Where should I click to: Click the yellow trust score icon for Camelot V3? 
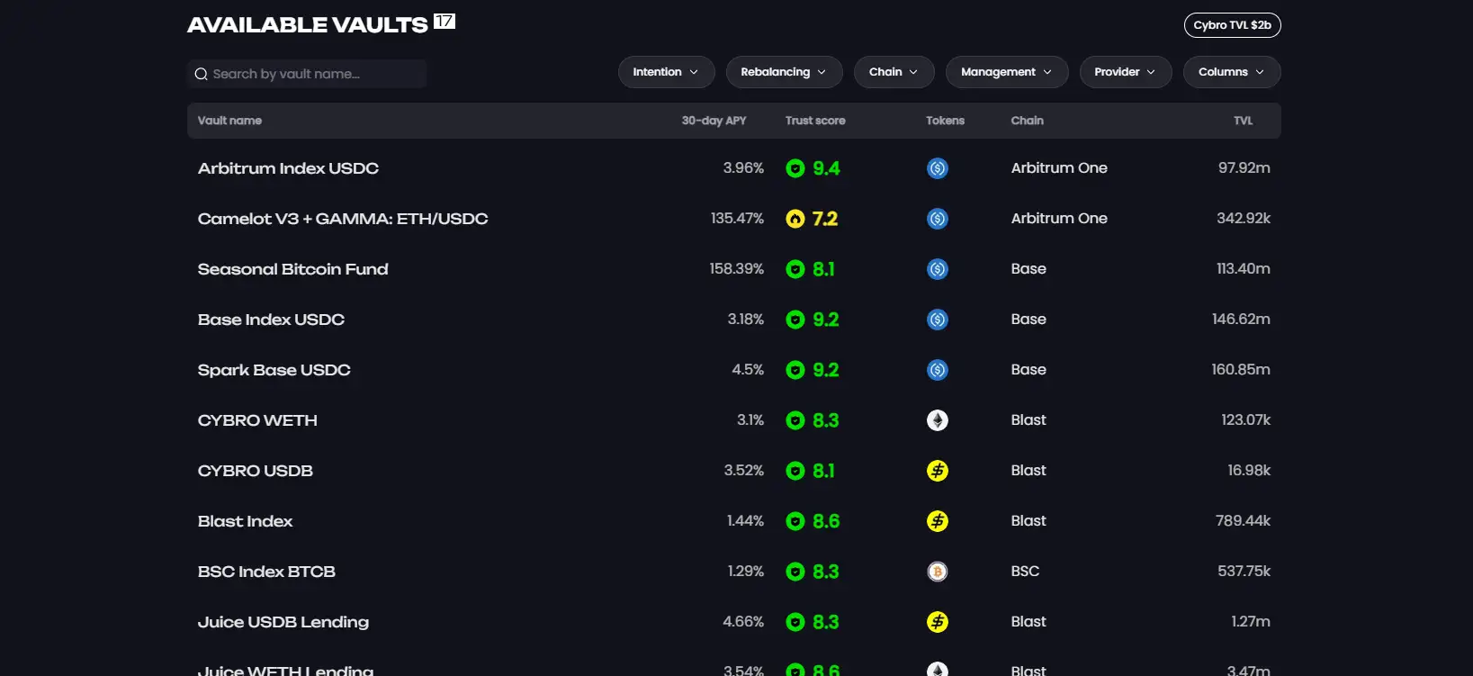(795, 219)
